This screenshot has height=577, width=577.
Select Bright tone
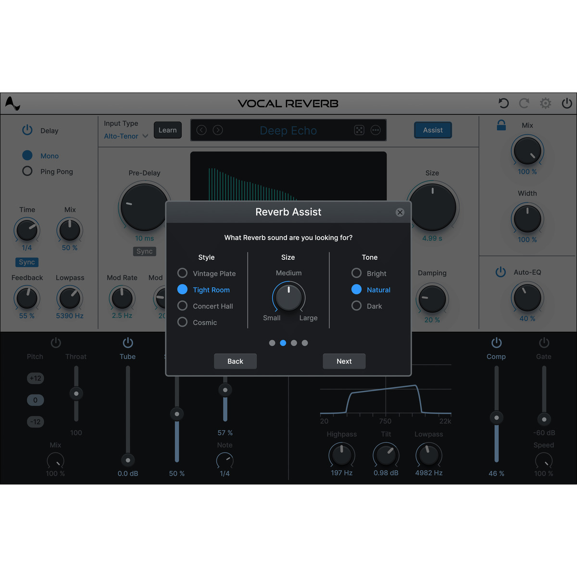click(356, 273)
